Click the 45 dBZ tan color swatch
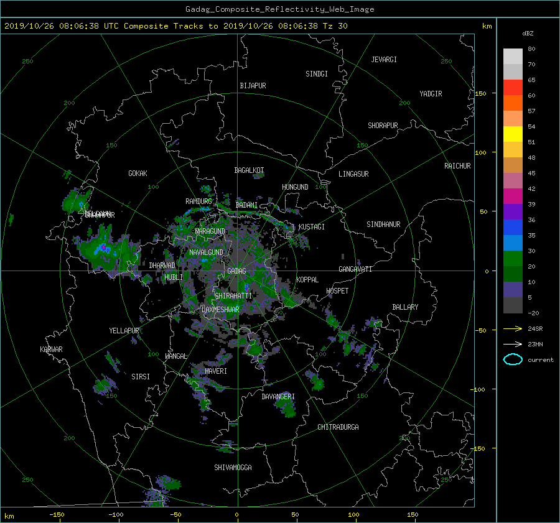The width and height of the screenshot is (560, 523). 513,165
